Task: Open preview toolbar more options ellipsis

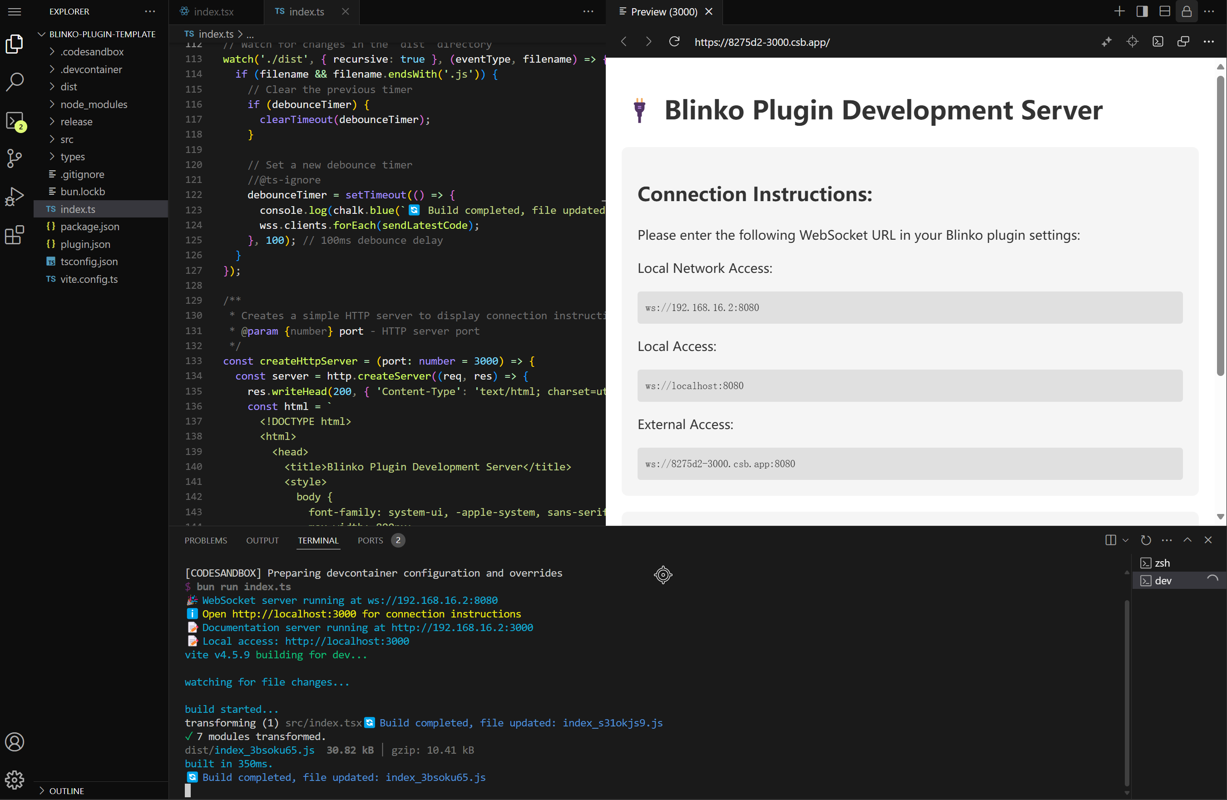Action: 1208,42
